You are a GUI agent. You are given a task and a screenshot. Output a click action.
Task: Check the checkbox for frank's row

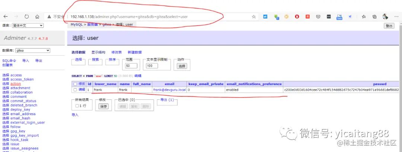pos(75,90)
